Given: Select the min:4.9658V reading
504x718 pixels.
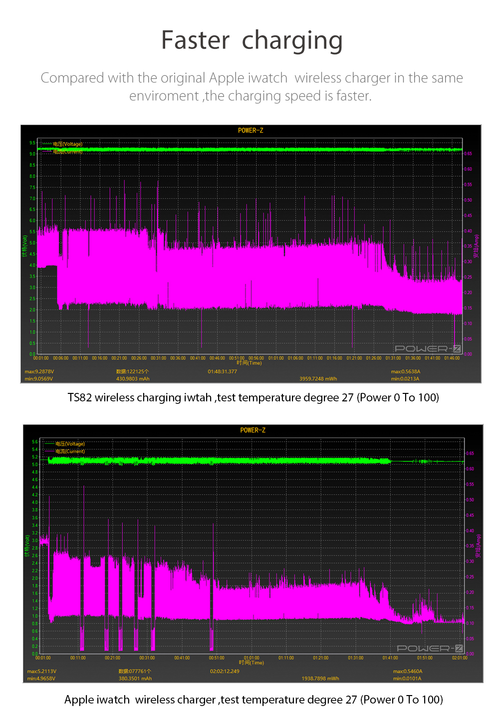Looking at the screenshot, I should pyautogui.click(x=41, y=679).
